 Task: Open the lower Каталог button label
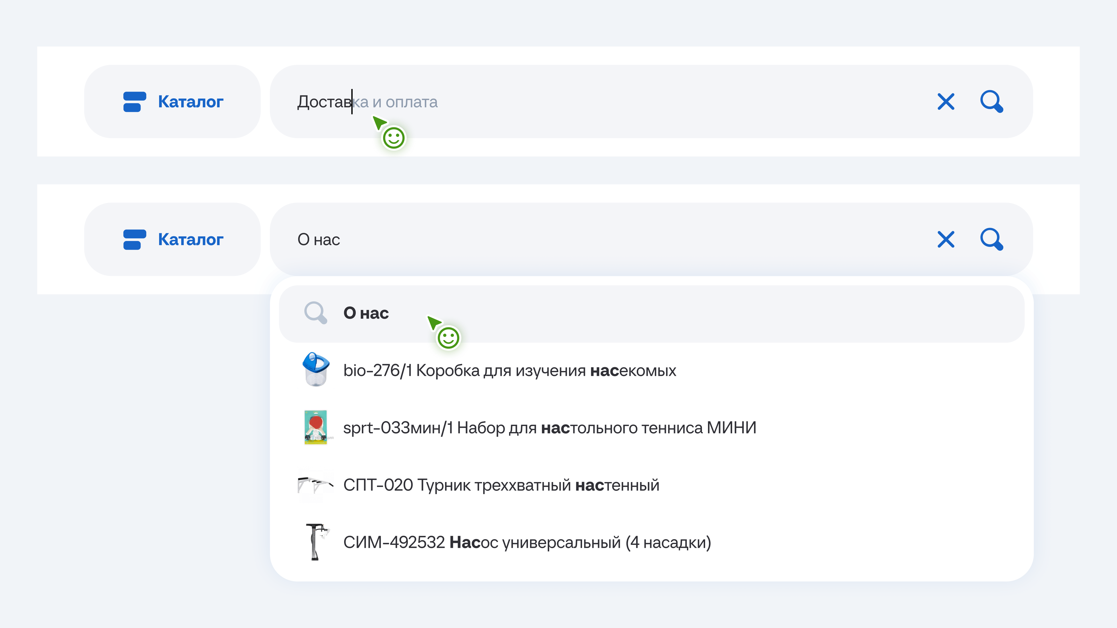pos(191,240)
